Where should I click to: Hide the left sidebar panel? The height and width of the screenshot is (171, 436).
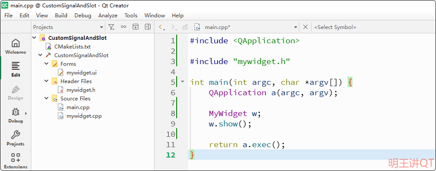coord(148,27)
